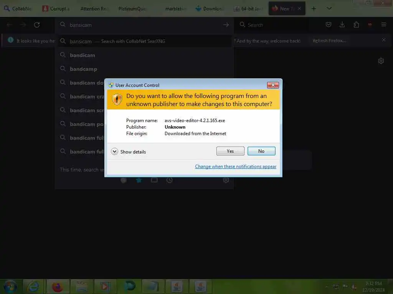Image resolution: width=393 pixels, height=294 pixels.
Task: Open 'Change when these notifications appear' link
Action: 235,167
